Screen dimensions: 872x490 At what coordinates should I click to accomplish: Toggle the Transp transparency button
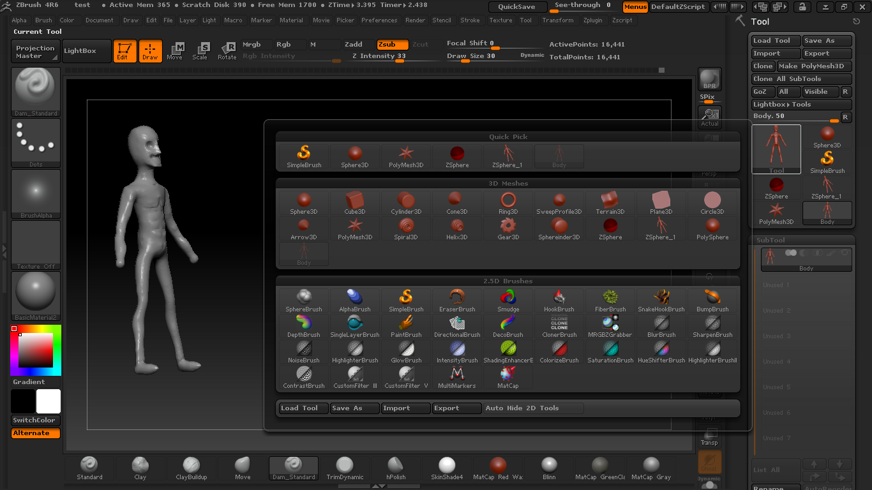point(709,436)
